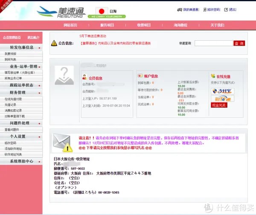Click the 帐户信息 card icon

point(140,76)
